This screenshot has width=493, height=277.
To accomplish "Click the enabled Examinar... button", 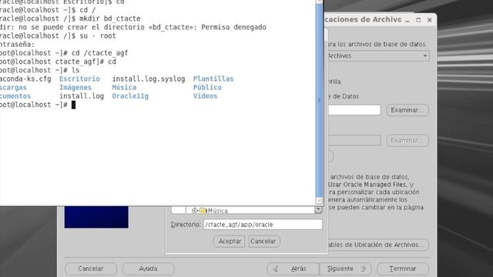I will pyautogui.click(x=407, y=110).
